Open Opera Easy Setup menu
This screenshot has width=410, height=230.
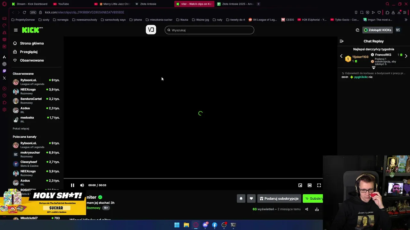(406, 12)
